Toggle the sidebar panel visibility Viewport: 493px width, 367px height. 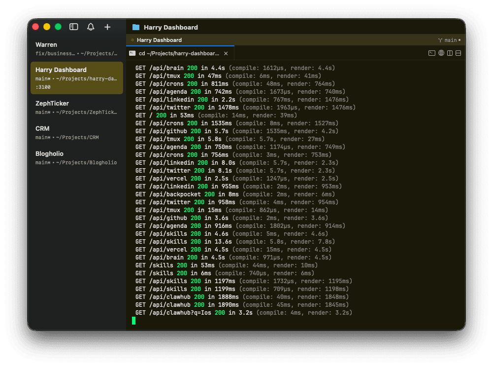coord(73,27)
